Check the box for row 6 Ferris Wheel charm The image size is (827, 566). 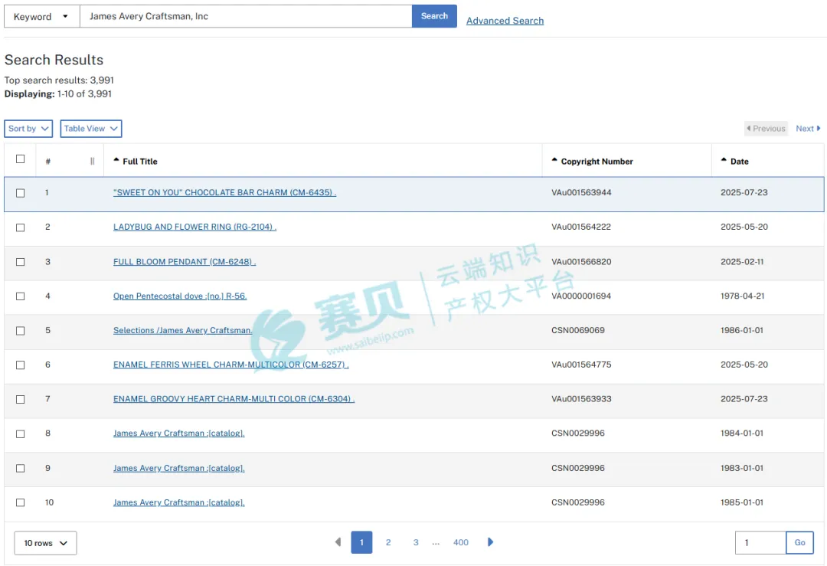tap(20, 365)
